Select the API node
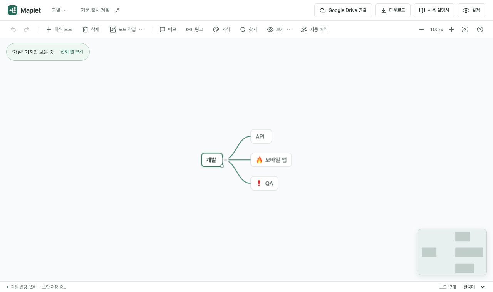This screenshot has width=493, height=292. pyautogui.click(x=261, y=136)
